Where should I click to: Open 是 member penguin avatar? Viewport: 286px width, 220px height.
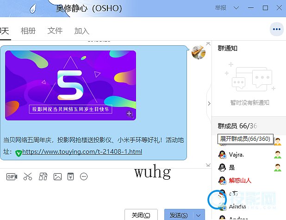click(x=222, y=167)
